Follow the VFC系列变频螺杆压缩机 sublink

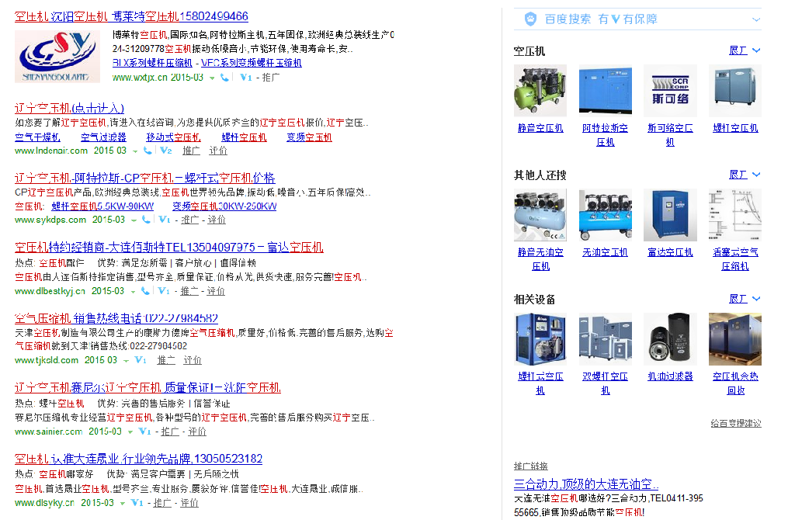tap(252, 63)
